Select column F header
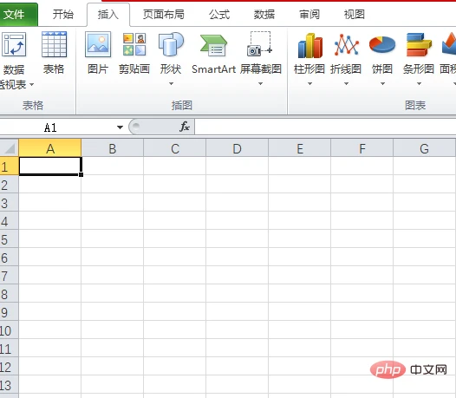 point(362,148)
